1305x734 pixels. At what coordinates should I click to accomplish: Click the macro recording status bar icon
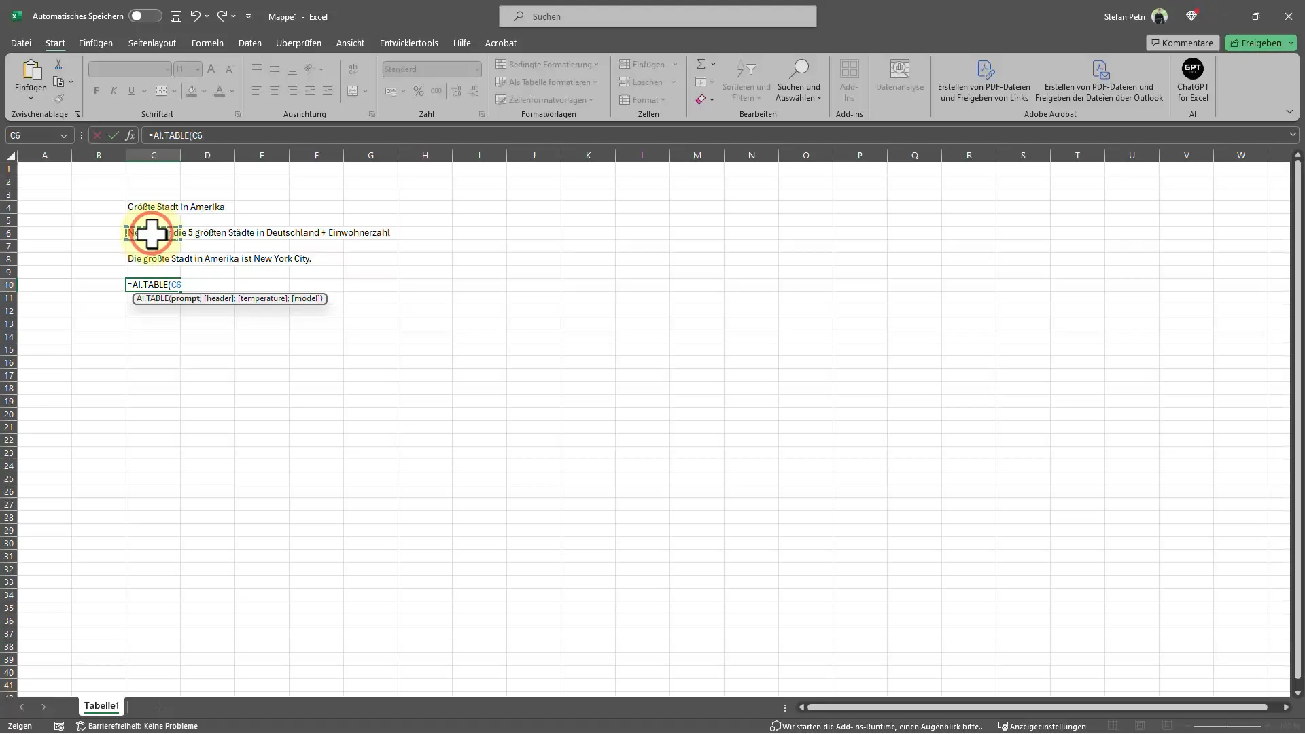point(59,727)
